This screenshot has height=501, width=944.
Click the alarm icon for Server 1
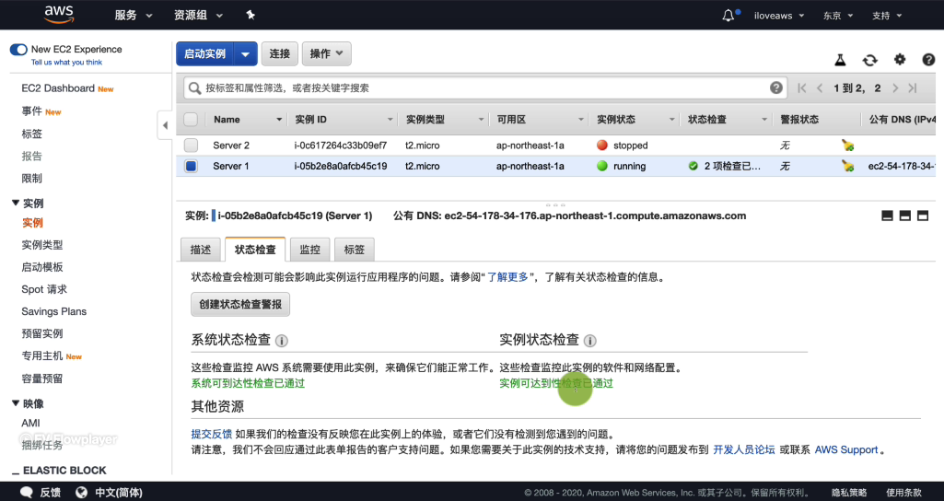(x=847, y=166)
